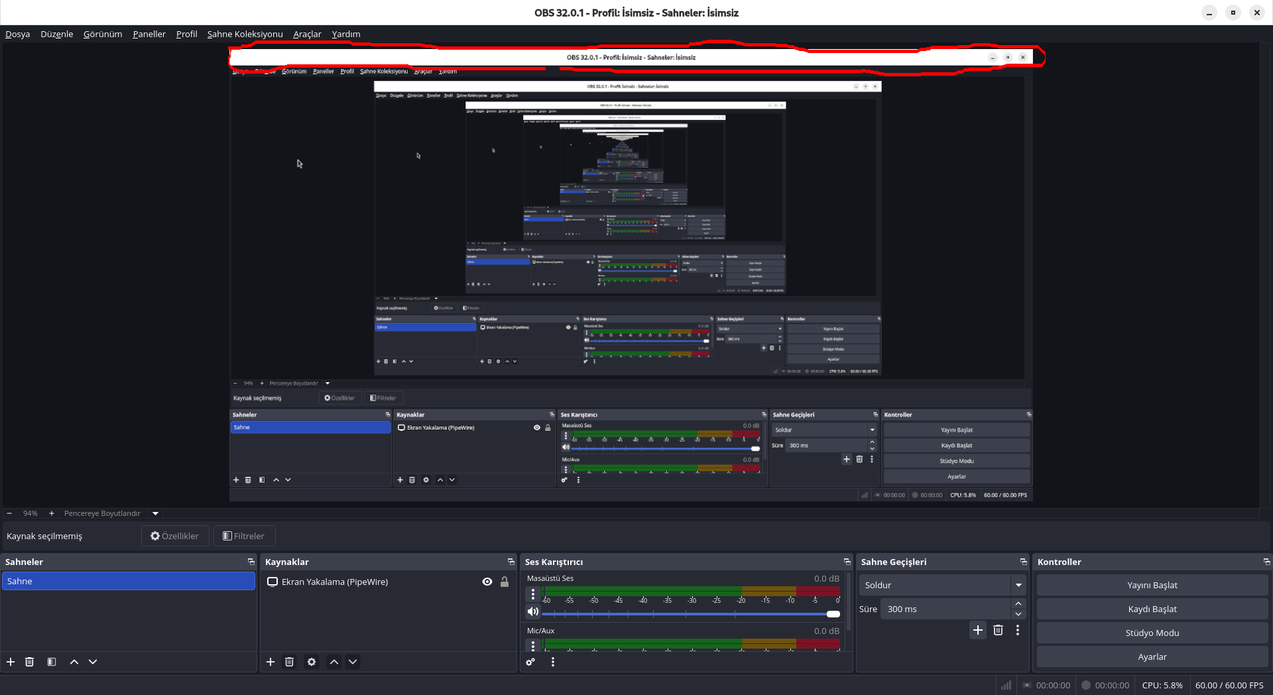The height and width of the screenshot is (695, 1273).
Task: Undock the Sahneler panel
Action: click(251, 562)
